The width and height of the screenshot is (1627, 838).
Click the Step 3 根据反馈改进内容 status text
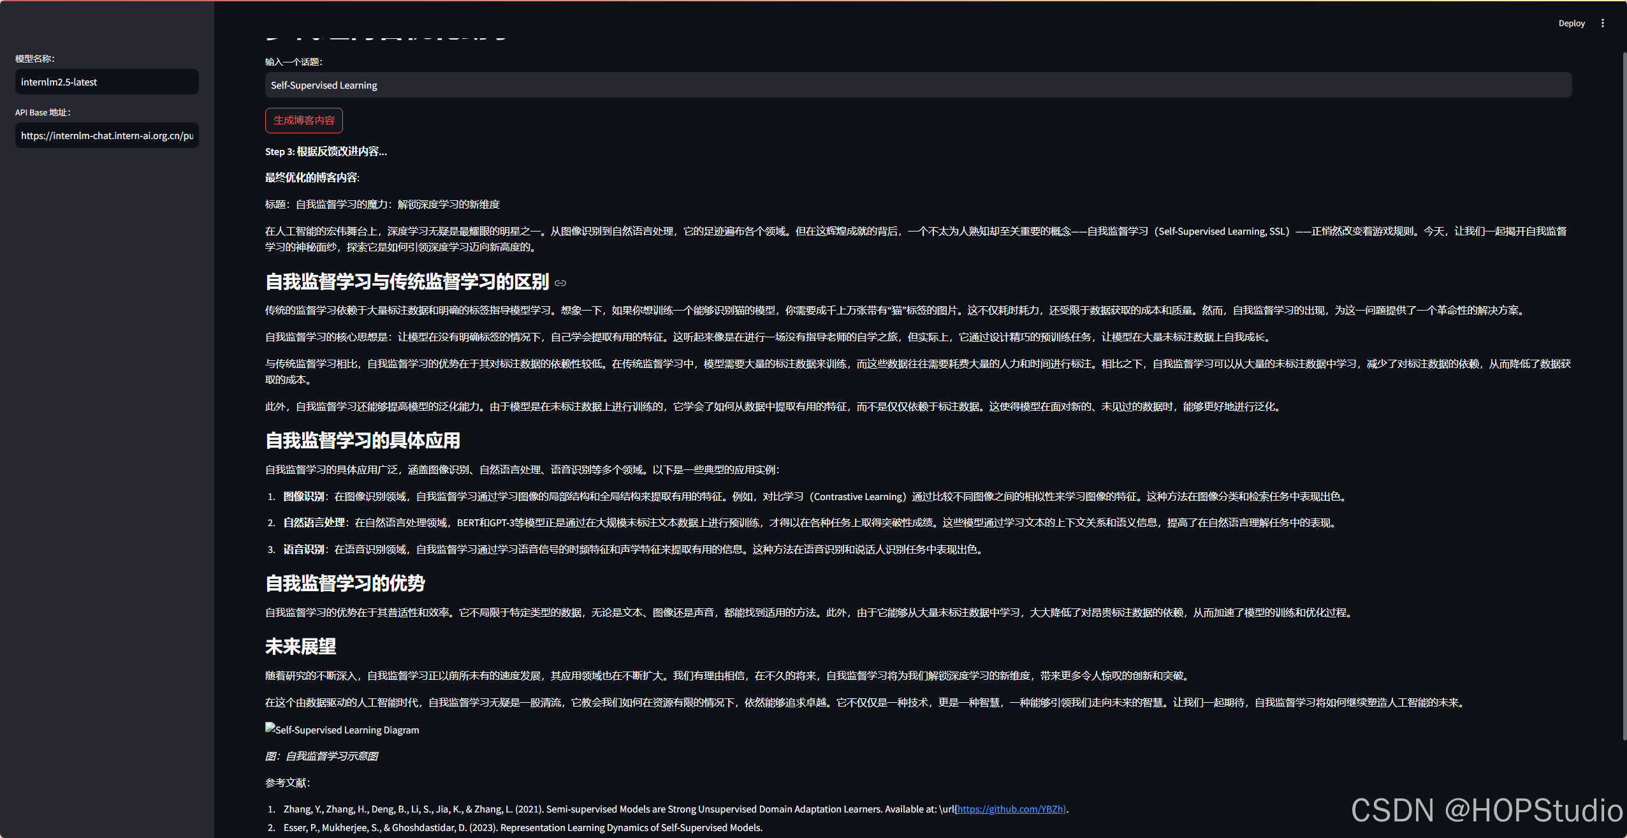point(326,151)
